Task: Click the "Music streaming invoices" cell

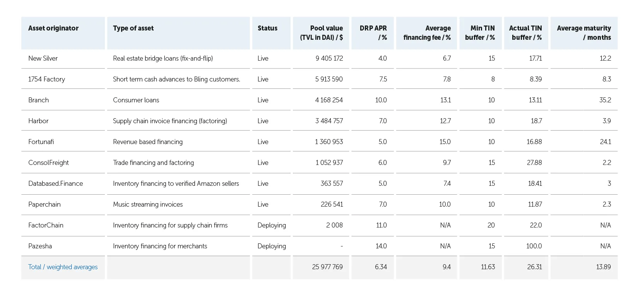Action: pos(148,204)
